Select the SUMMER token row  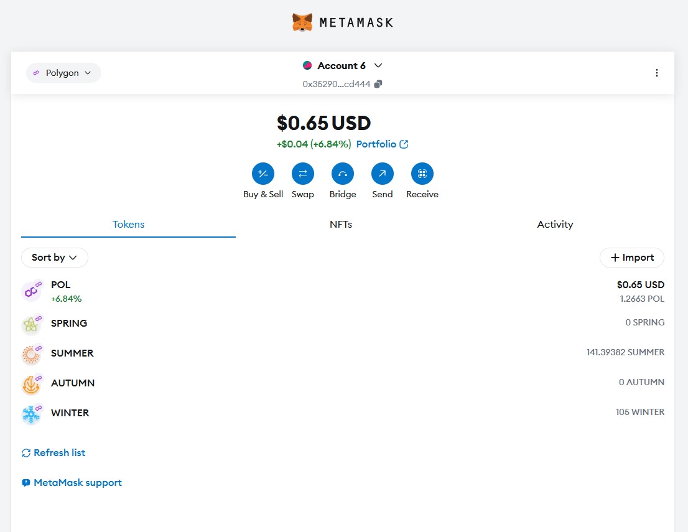click(x=342, y=353)
